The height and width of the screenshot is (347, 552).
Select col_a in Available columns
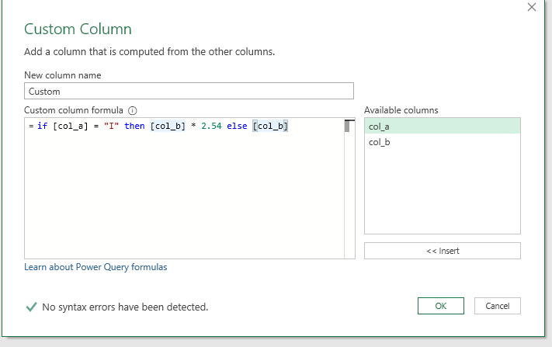443,127
